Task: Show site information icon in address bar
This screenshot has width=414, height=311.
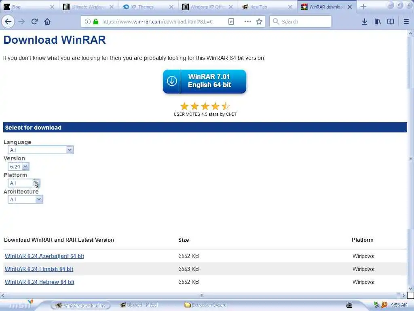Action: (x=88, y=21)
